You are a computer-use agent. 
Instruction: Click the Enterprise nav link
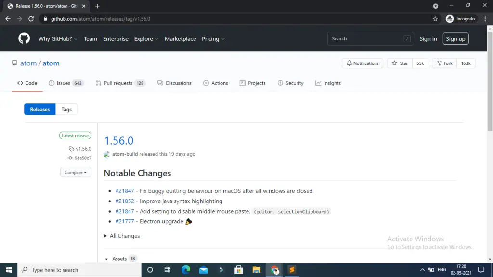tap(116, 38)
